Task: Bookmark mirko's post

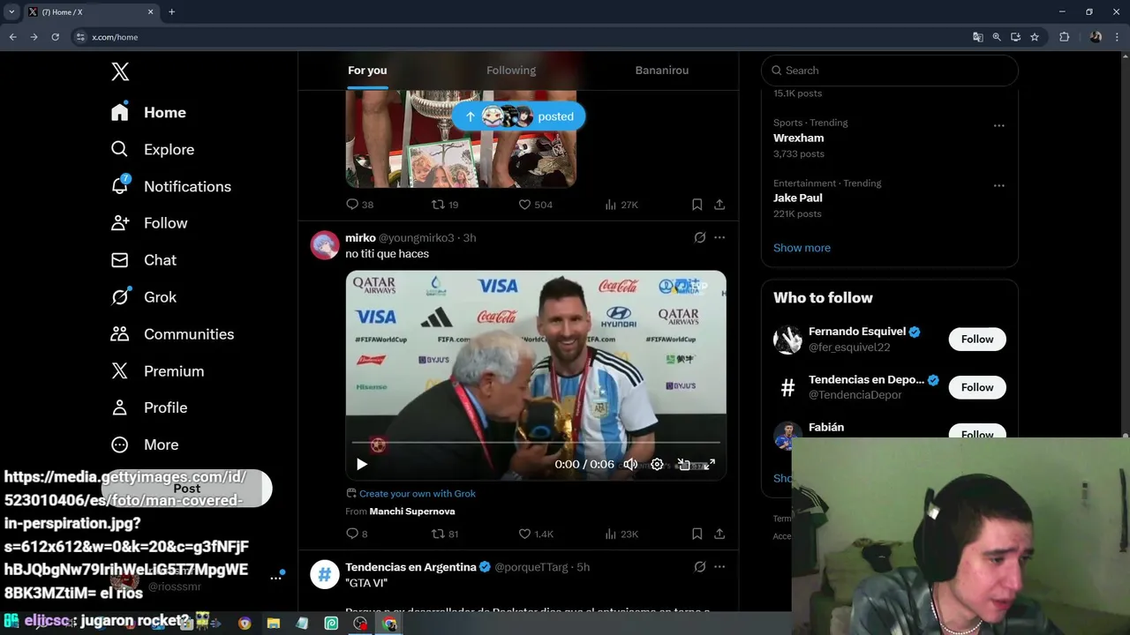Action: pyautogui.click(x=697, y=534)
